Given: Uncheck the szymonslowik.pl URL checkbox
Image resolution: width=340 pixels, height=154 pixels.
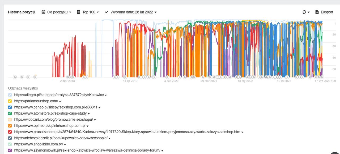Looking at the screenshot, I should 10,150.
